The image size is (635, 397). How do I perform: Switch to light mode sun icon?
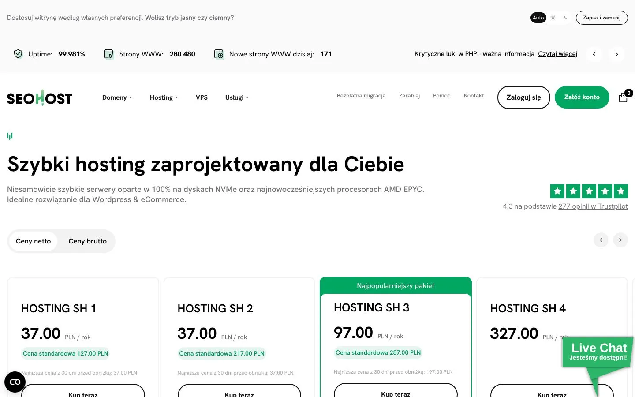(553, 18)
